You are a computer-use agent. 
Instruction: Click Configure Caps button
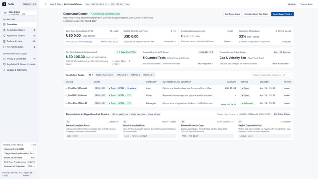click(232, 14)
